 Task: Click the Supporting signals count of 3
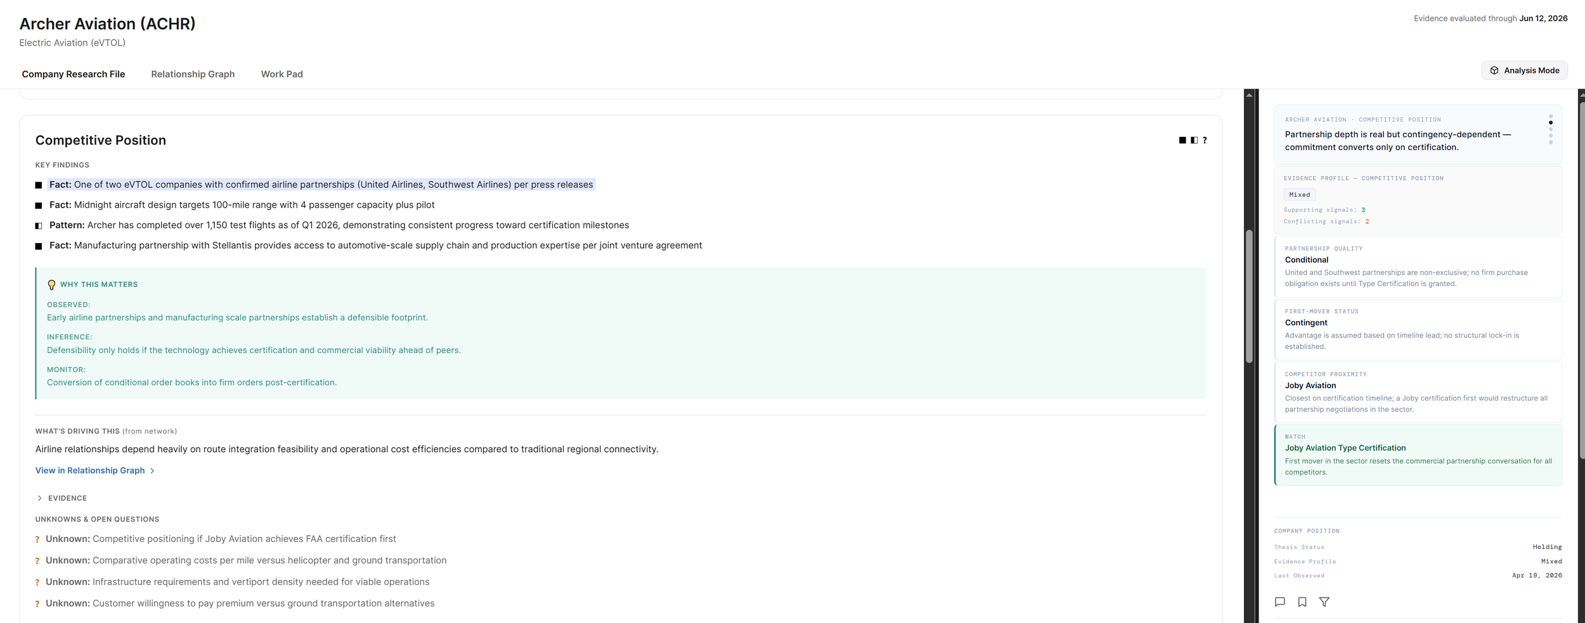point(1363,210)
